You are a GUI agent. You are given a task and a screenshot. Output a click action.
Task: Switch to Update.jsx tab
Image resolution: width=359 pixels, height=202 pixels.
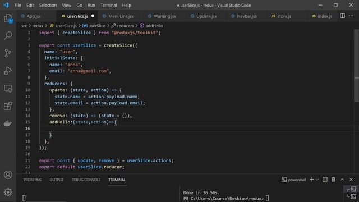[206, 16]
